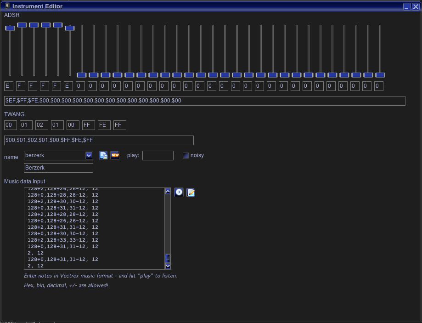This screenshot has width=422, height=323.
Task: Close the Instrument Editor window
Action: (x=415, y=6)
